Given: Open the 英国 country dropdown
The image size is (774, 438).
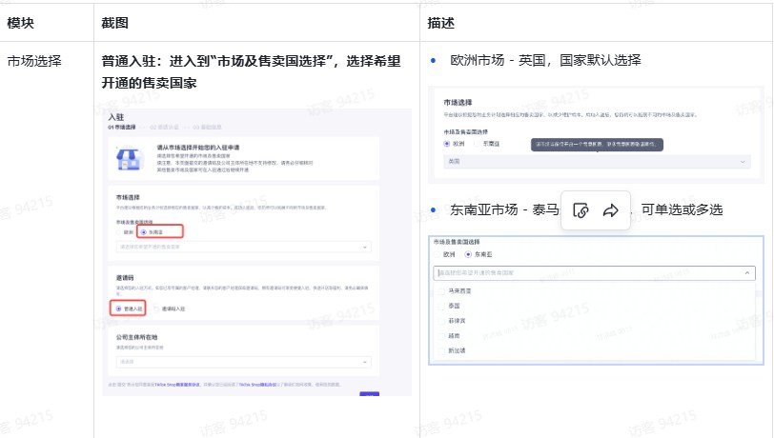Looking at the screenshot, I should [595, 162].
